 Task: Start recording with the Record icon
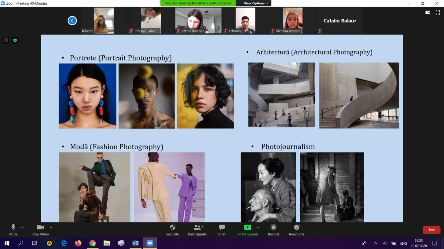[x=273, y=230]
